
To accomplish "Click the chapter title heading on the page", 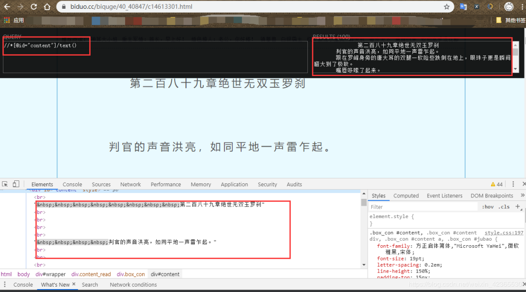I will (218, 83).
